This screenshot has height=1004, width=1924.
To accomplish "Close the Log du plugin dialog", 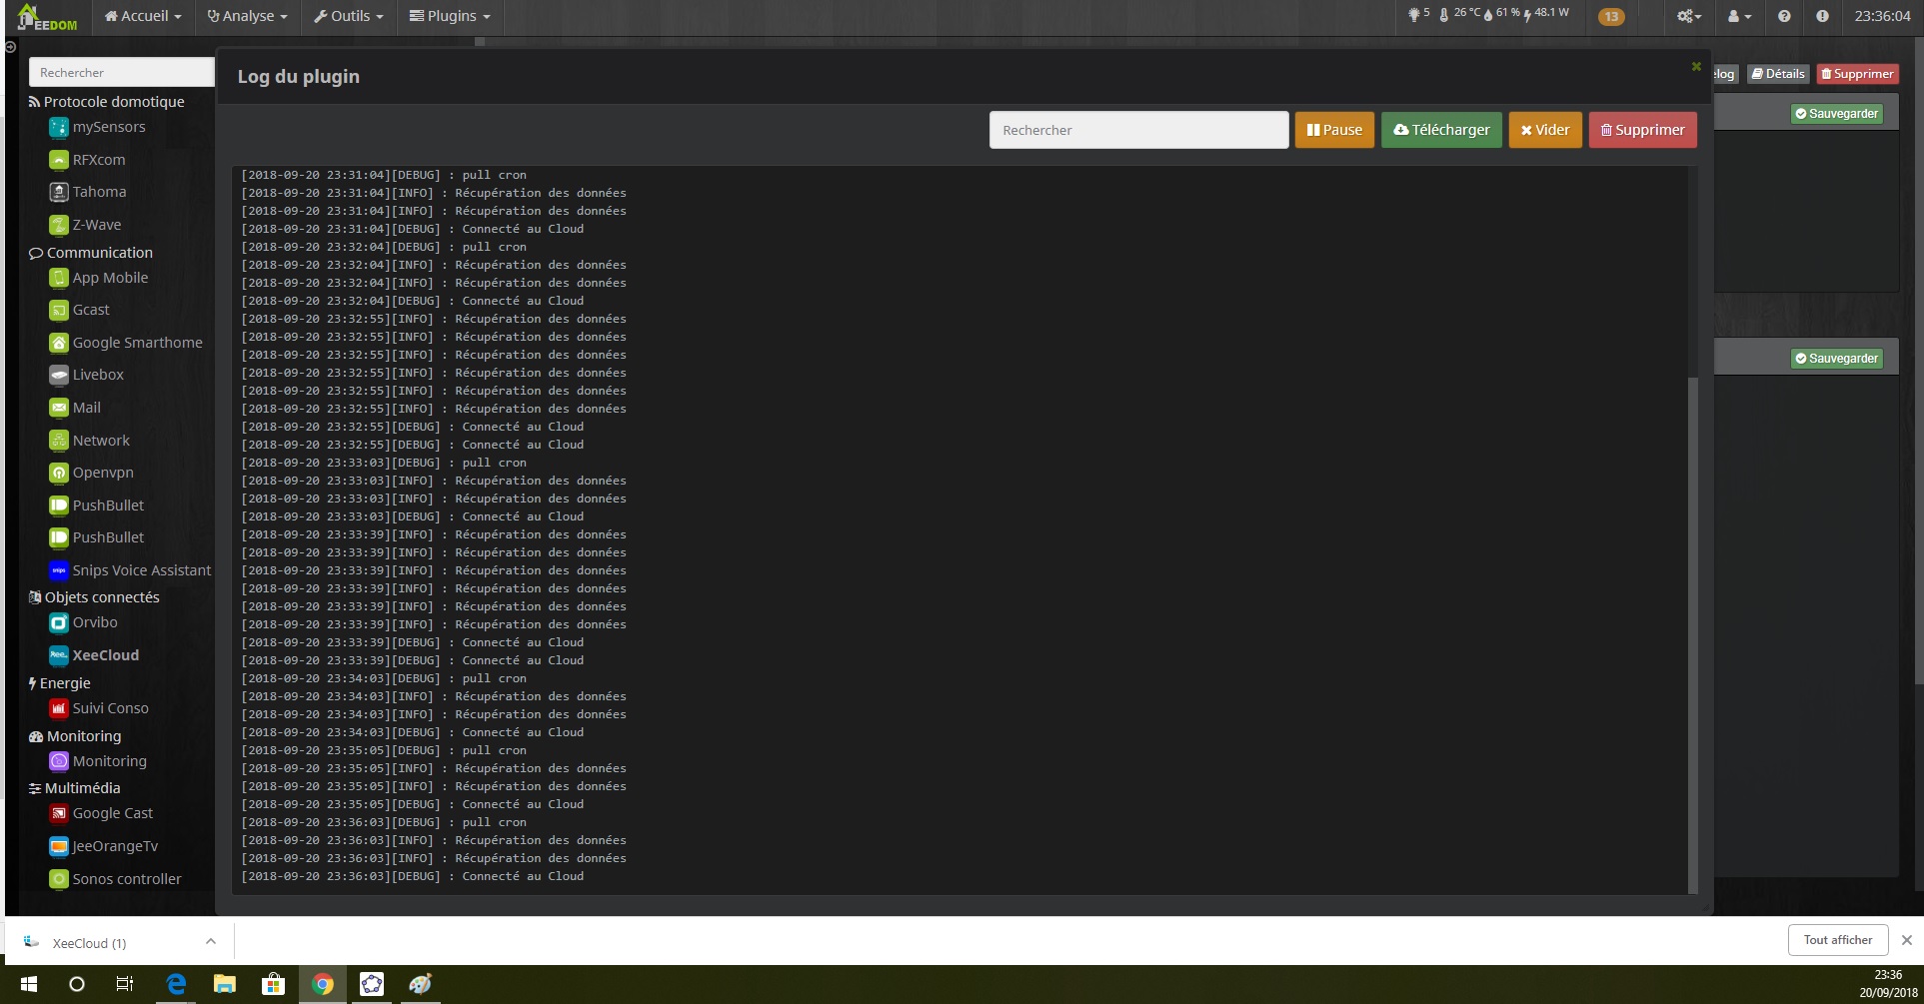I will point(1696,67).
